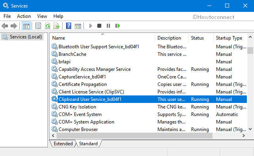
Task: Click the Back arrow toolbar icon
Action: 5,26
